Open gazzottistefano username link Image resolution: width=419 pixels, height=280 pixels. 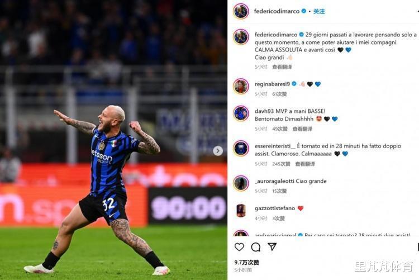[x=275, y=208]
